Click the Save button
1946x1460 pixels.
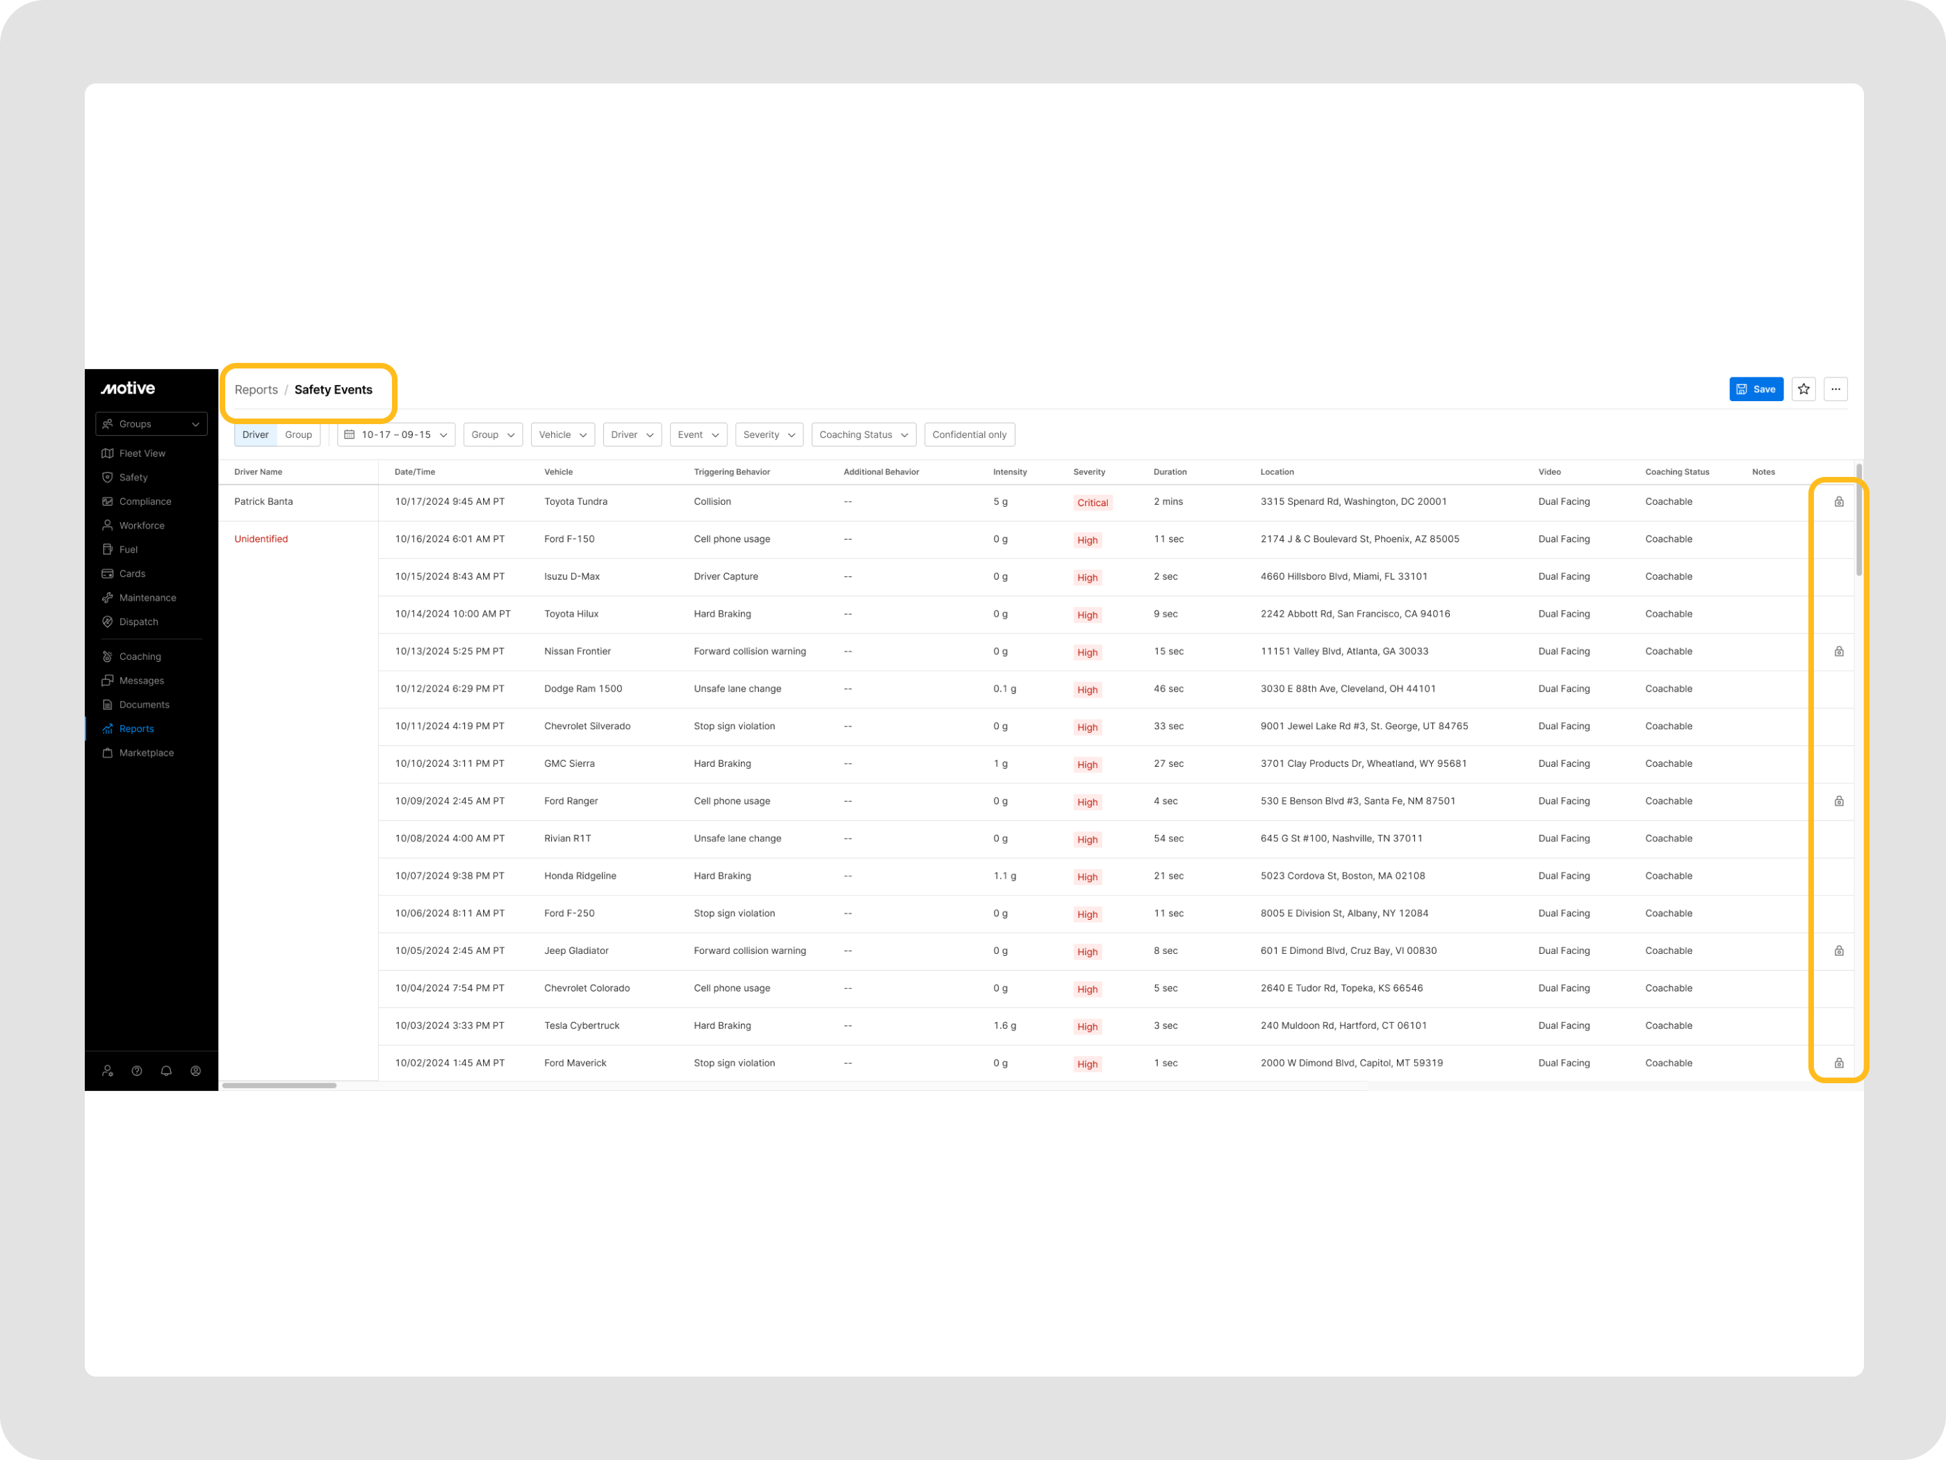1756,388
